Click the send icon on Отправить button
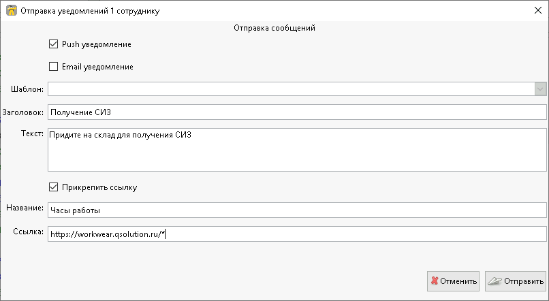Screen dimensions: 549x301 click(x=495, y=281)
